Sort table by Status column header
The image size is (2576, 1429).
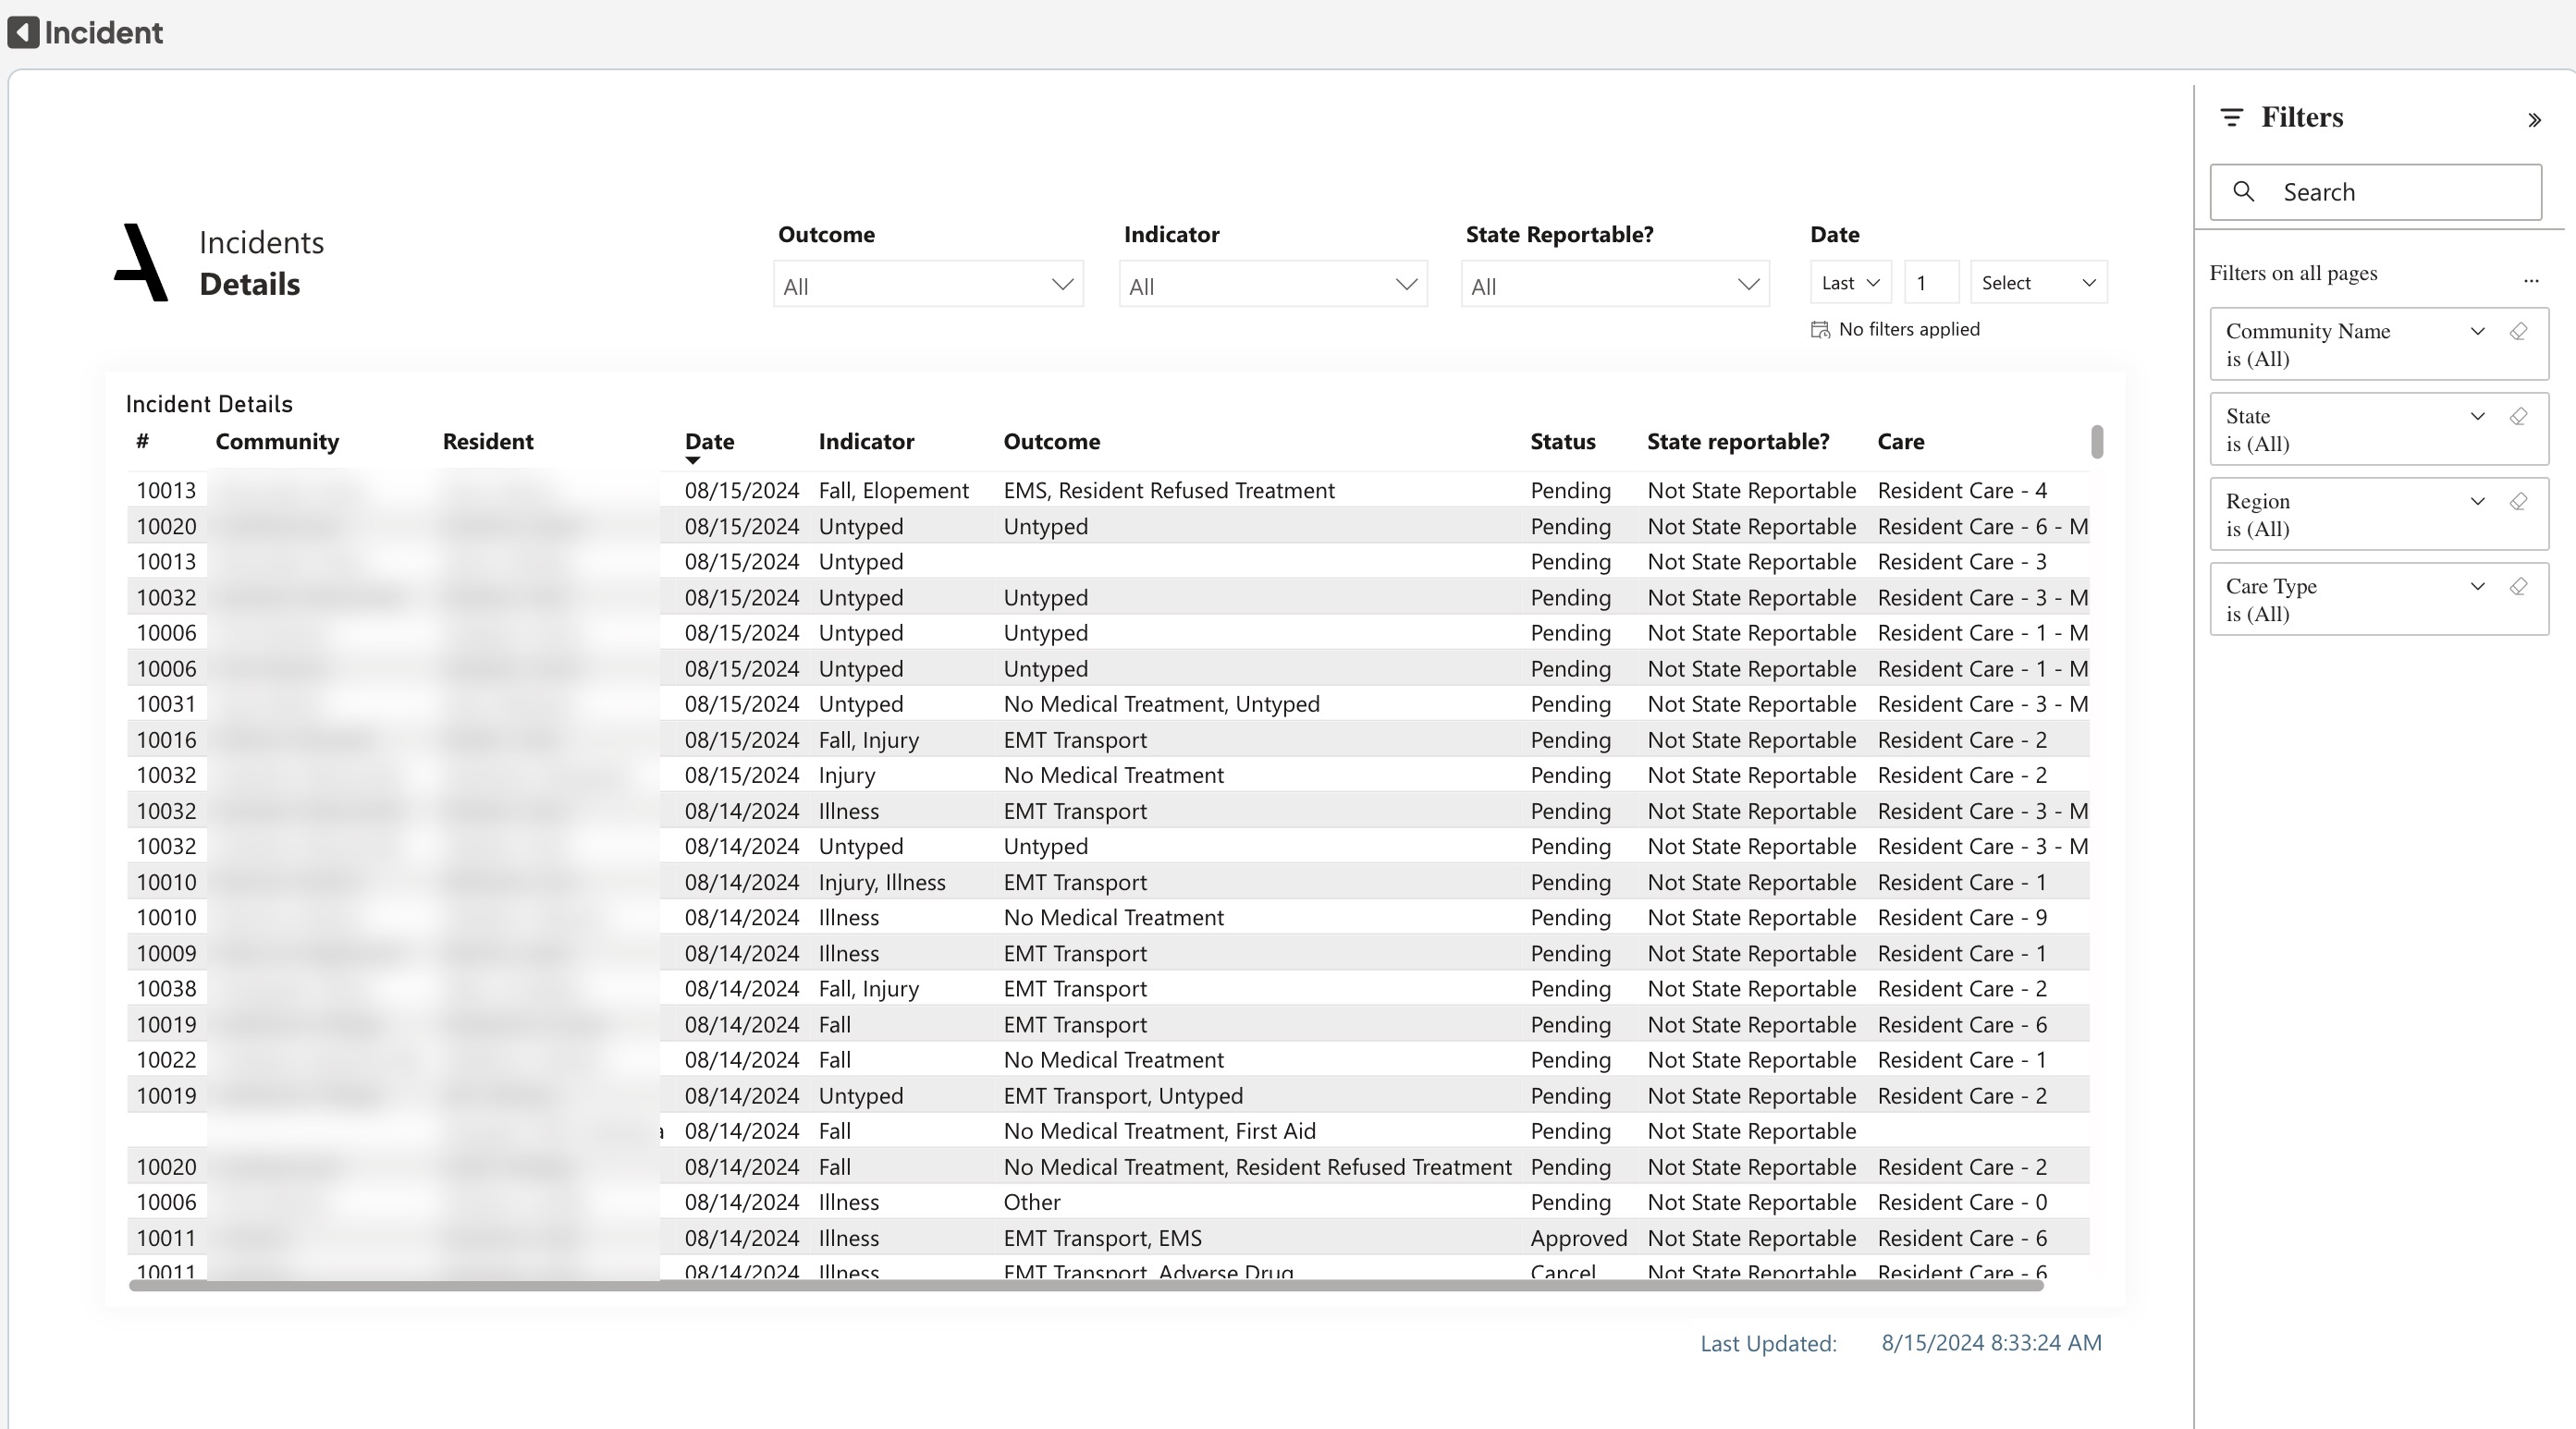(1562, 442)
